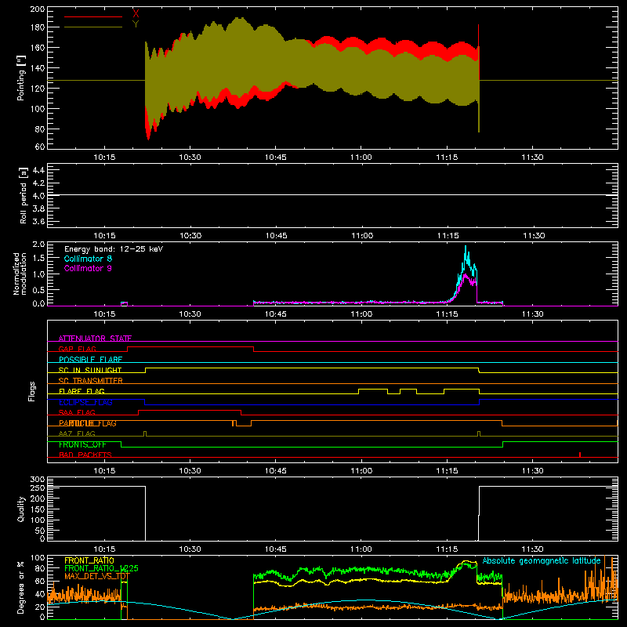
Task: Click the 'Energy band: 12-25 keV' label
Action: (x=114, y=249)
